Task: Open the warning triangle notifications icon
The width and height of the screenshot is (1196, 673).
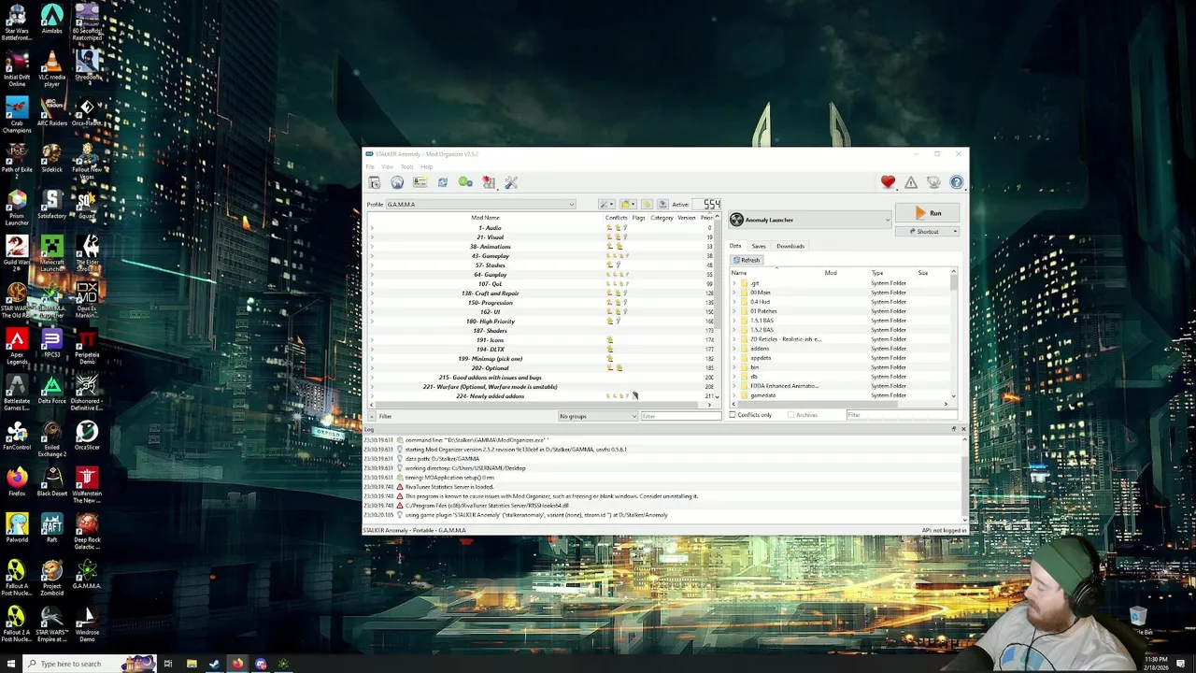Action: [x=910, y=182]
